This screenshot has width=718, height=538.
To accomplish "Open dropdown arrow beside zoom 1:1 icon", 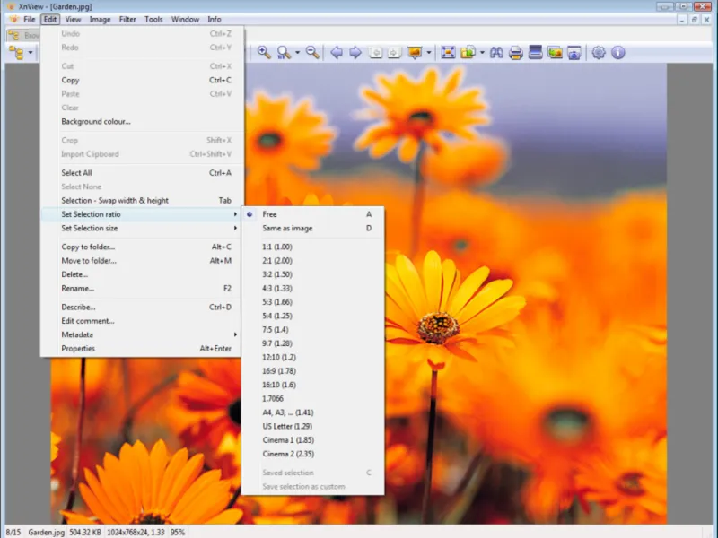I will click(297, 53).
